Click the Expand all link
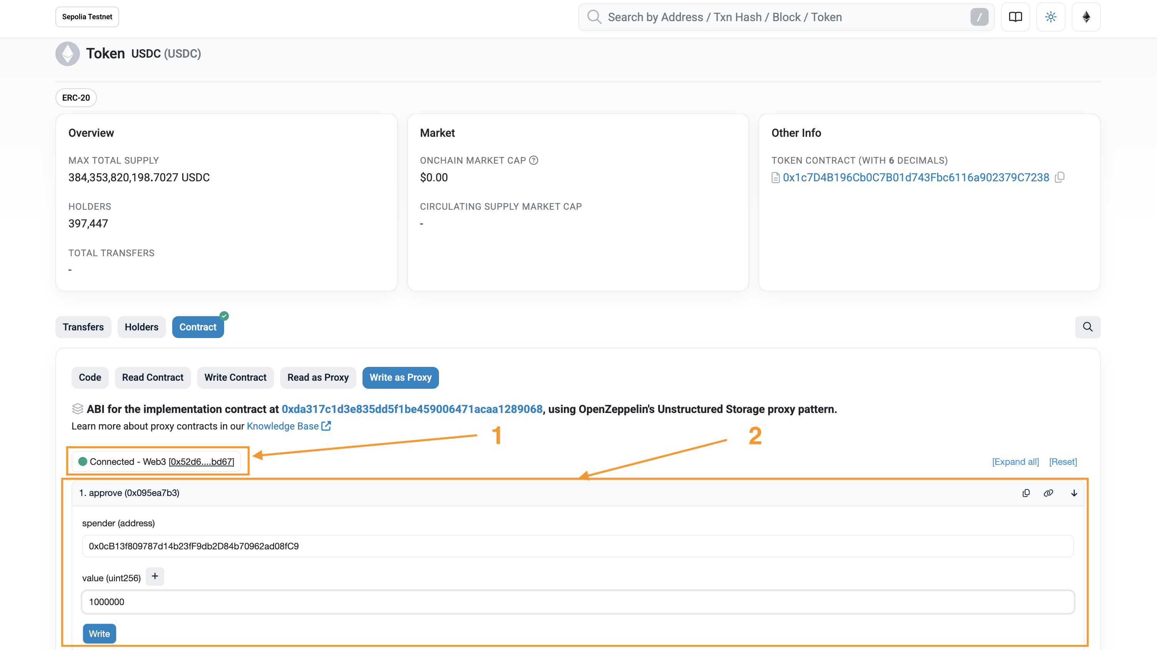The width and height of the screenshot is (1157, 650). coord(1015,461)
